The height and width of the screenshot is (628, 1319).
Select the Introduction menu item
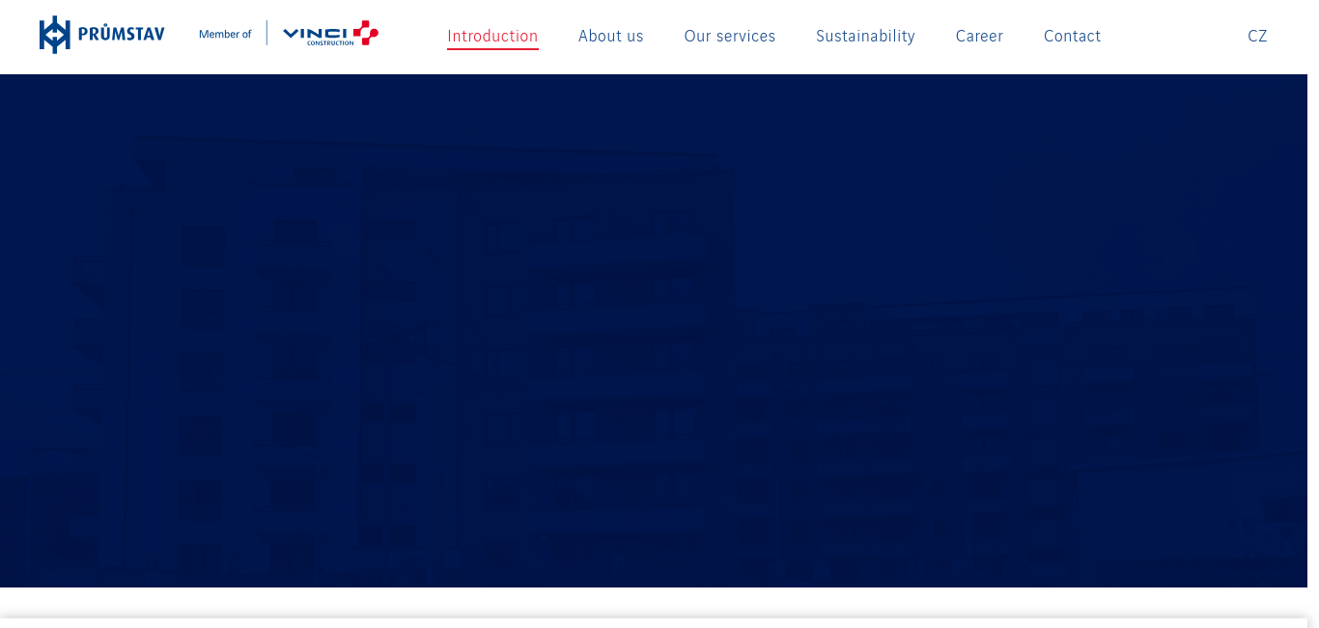pos(492,36)
